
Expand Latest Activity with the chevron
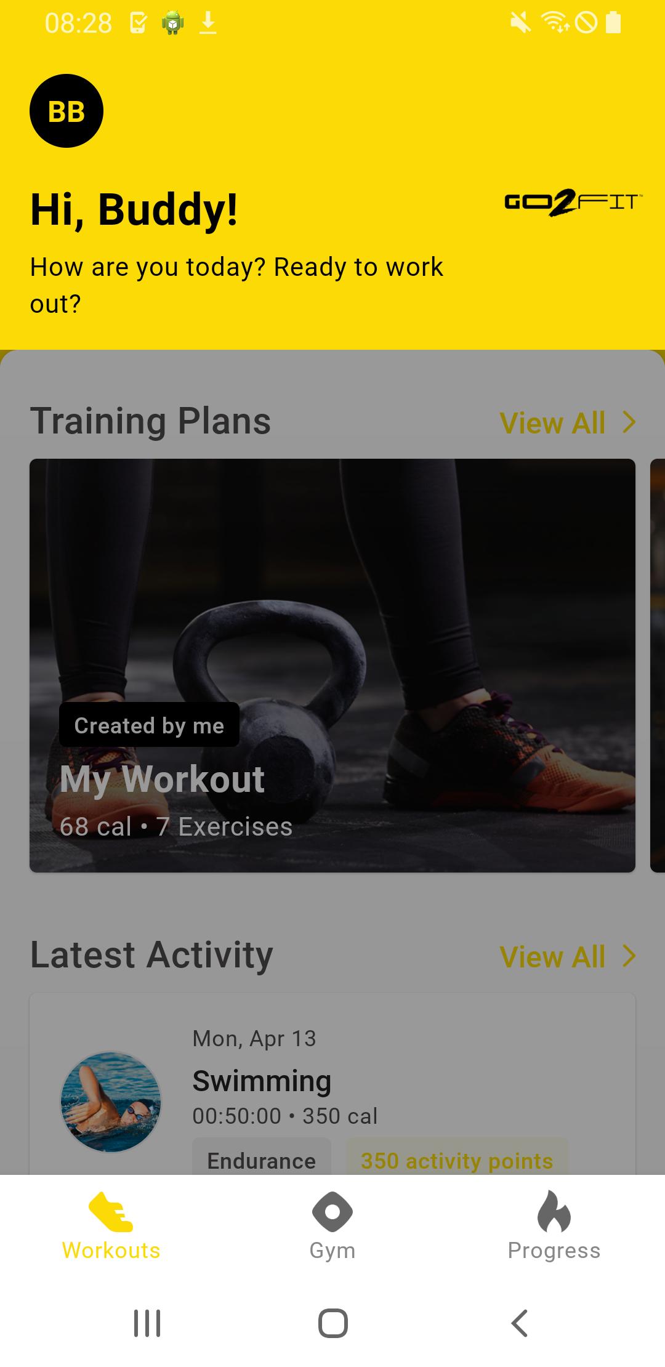click(x=629, y=956)
